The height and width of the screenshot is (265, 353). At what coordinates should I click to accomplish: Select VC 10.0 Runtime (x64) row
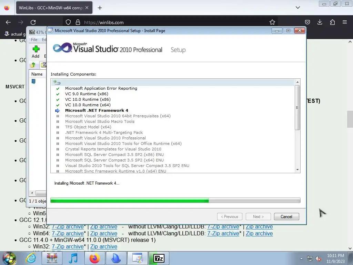(88, 105)
